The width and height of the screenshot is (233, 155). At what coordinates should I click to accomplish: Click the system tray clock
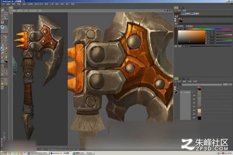pyautogui.click(x=230, y=153)
